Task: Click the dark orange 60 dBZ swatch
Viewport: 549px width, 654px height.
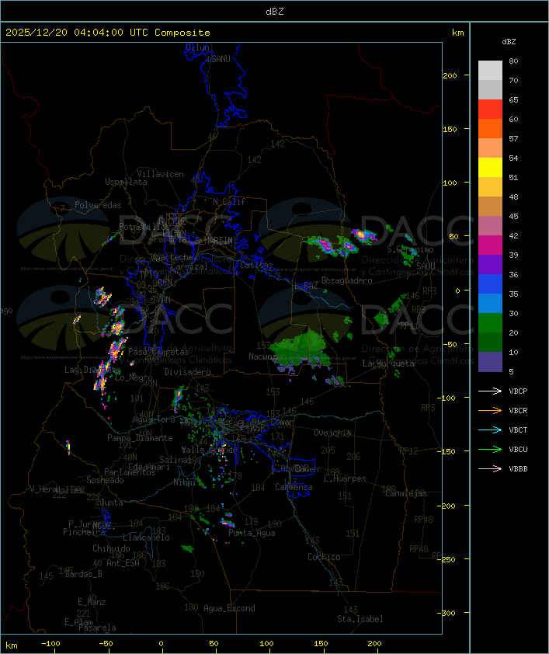Action: 490,128
